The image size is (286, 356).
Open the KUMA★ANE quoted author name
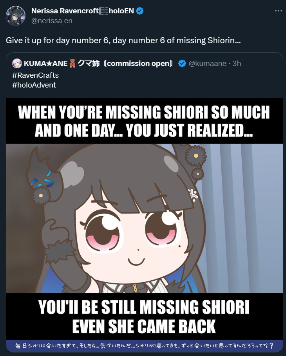coord(98,63)
